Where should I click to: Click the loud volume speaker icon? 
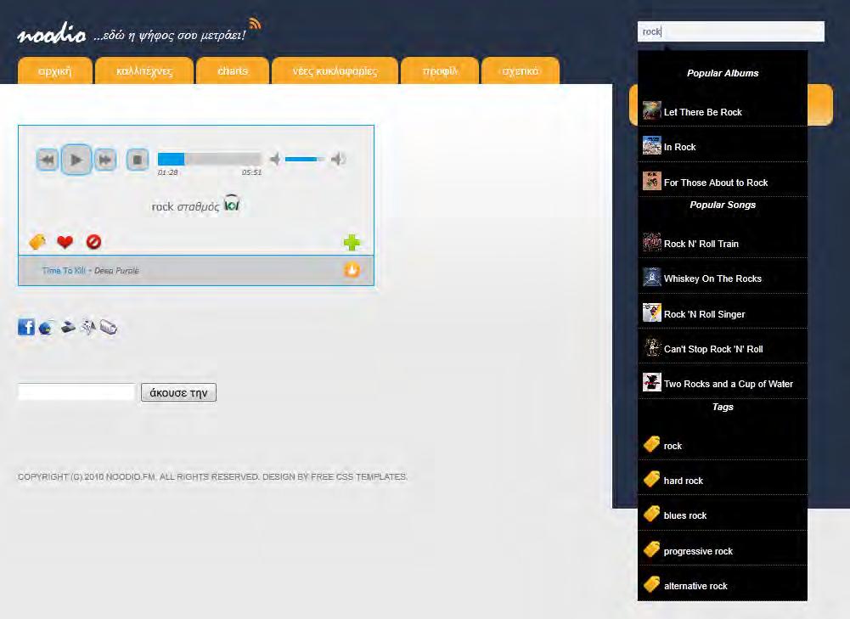click(x=338, y=159)
